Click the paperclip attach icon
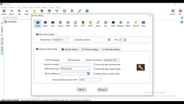This screenshot has height=104, width=184. [x=182, y=18]
